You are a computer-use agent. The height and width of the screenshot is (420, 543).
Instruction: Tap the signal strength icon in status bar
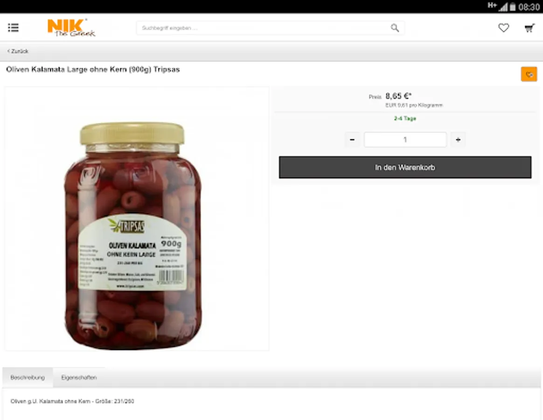[x=503, y=7]
